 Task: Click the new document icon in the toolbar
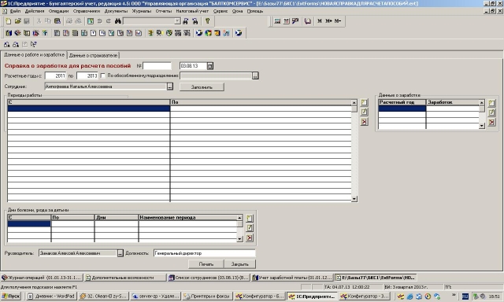[x=9, y=21]
